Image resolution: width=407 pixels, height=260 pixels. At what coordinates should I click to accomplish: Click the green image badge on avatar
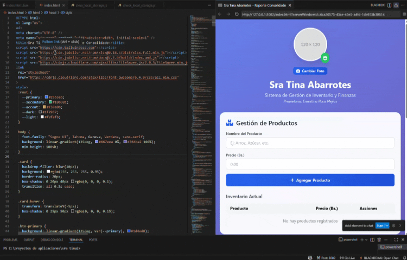click(x=325, y=58)
